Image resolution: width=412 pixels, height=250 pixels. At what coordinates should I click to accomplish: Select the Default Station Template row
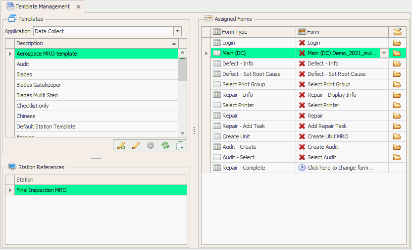pos(46,126)
